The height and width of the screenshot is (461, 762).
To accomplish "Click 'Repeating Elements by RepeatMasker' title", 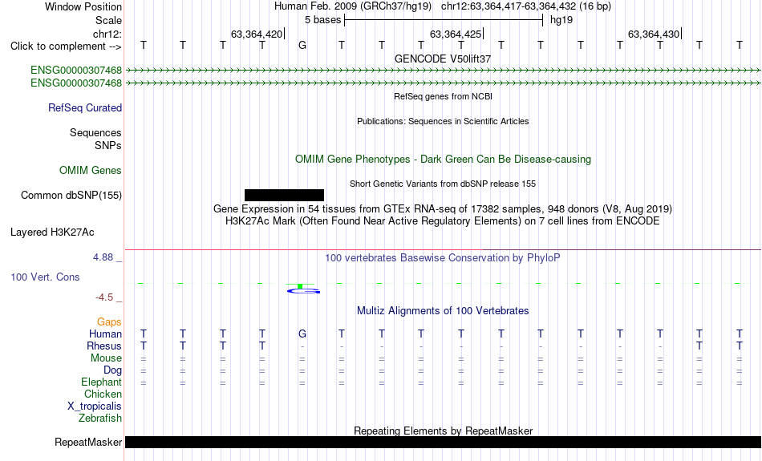I will (444, 431).
